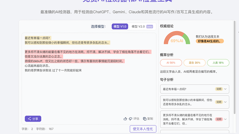Expand the 更多捋不清头绪的能量 sentence chevron
Image resolution: width=239 pixels, height=134 pixels.
coord(225,119)
